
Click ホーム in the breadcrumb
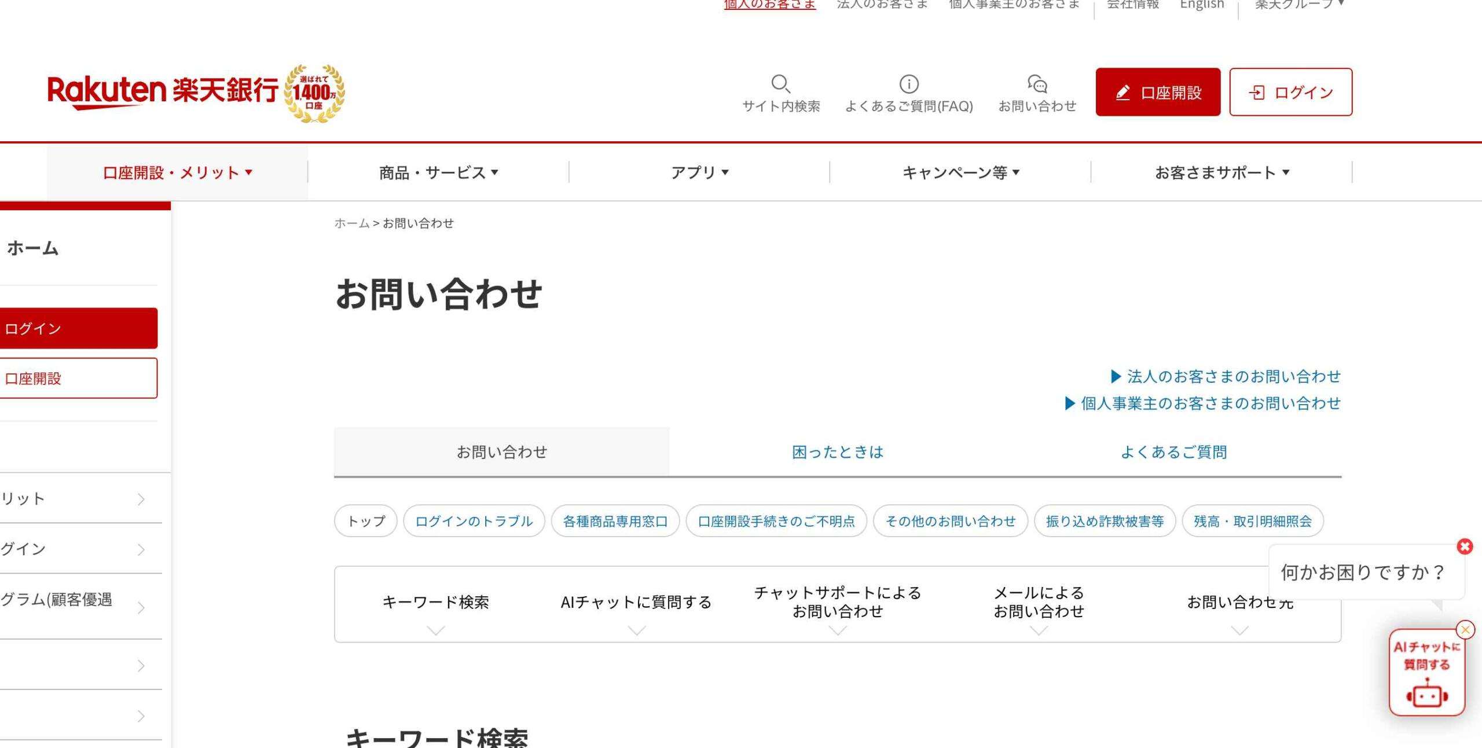pos(351,223)
